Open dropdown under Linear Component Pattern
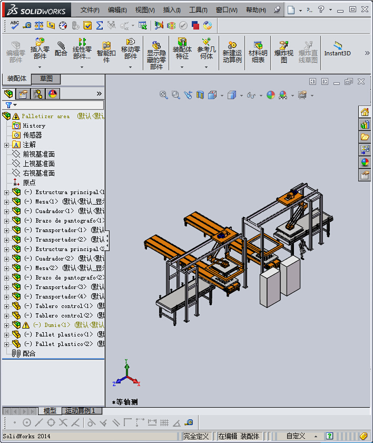 pyautogui.click(x=82, y=68)
